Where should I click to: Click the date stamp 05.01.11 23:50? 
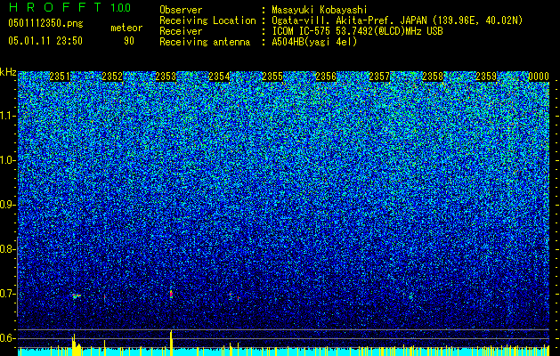pyautogui.click(x=45, y=41)
